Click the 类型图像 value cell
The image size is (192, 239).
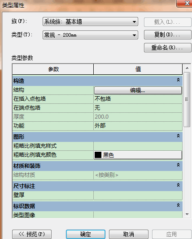pyautogui.click(x=138, y=215)
